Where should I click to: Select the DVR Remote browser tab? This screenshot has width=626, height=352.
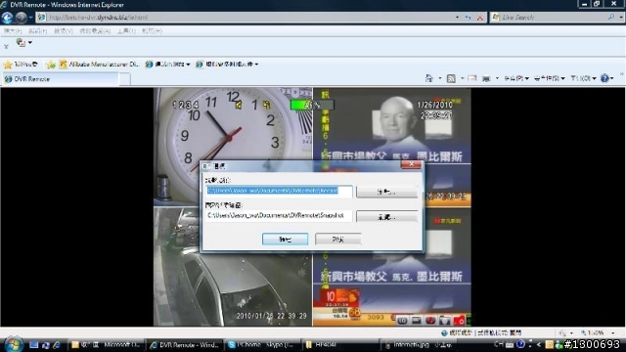61,79
